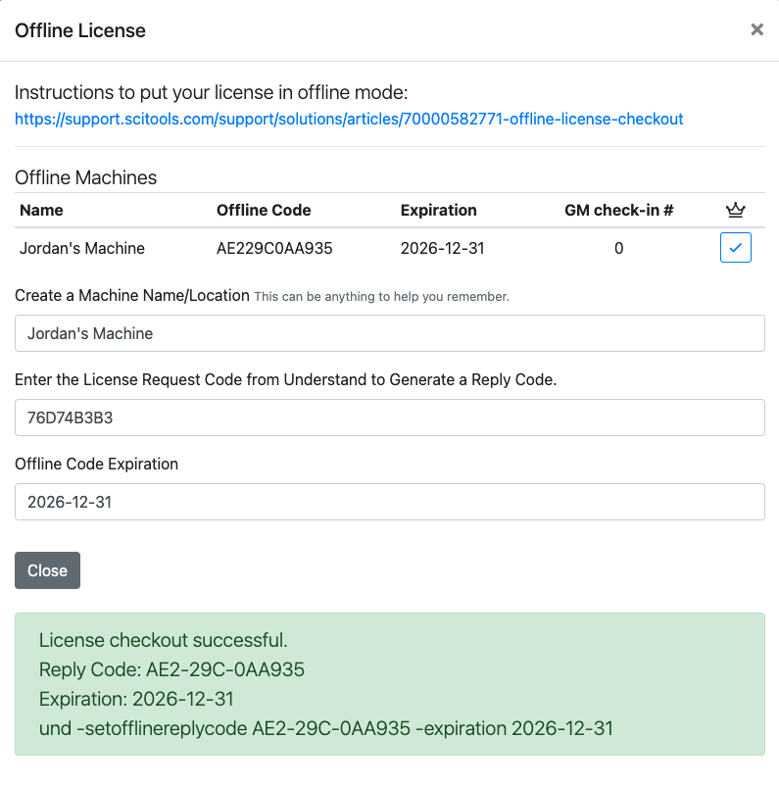Click the crown icon column header

pyautogui.click(x=735, y=210)
